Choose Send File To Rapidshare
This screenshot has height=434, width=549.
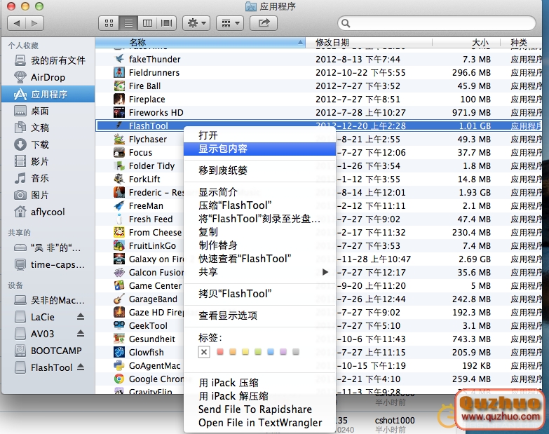coord(259,409)
